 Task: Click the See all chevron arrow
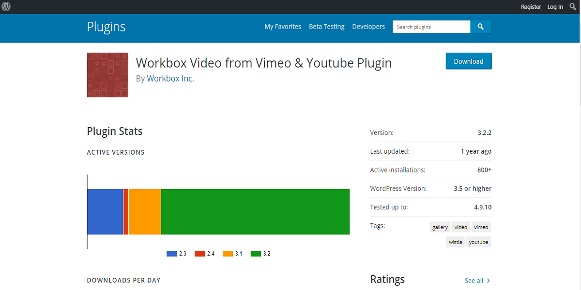click(x=489, y=281)
